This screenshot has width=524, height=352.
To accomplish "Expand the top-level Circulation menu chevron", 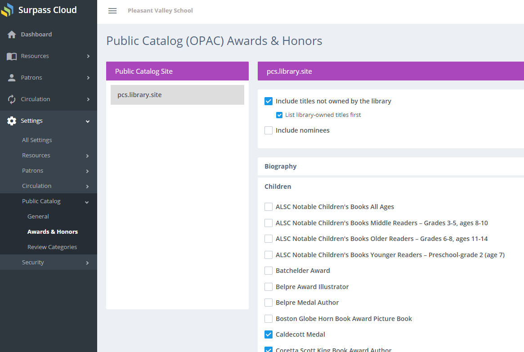I will click(x=88, y=99).
